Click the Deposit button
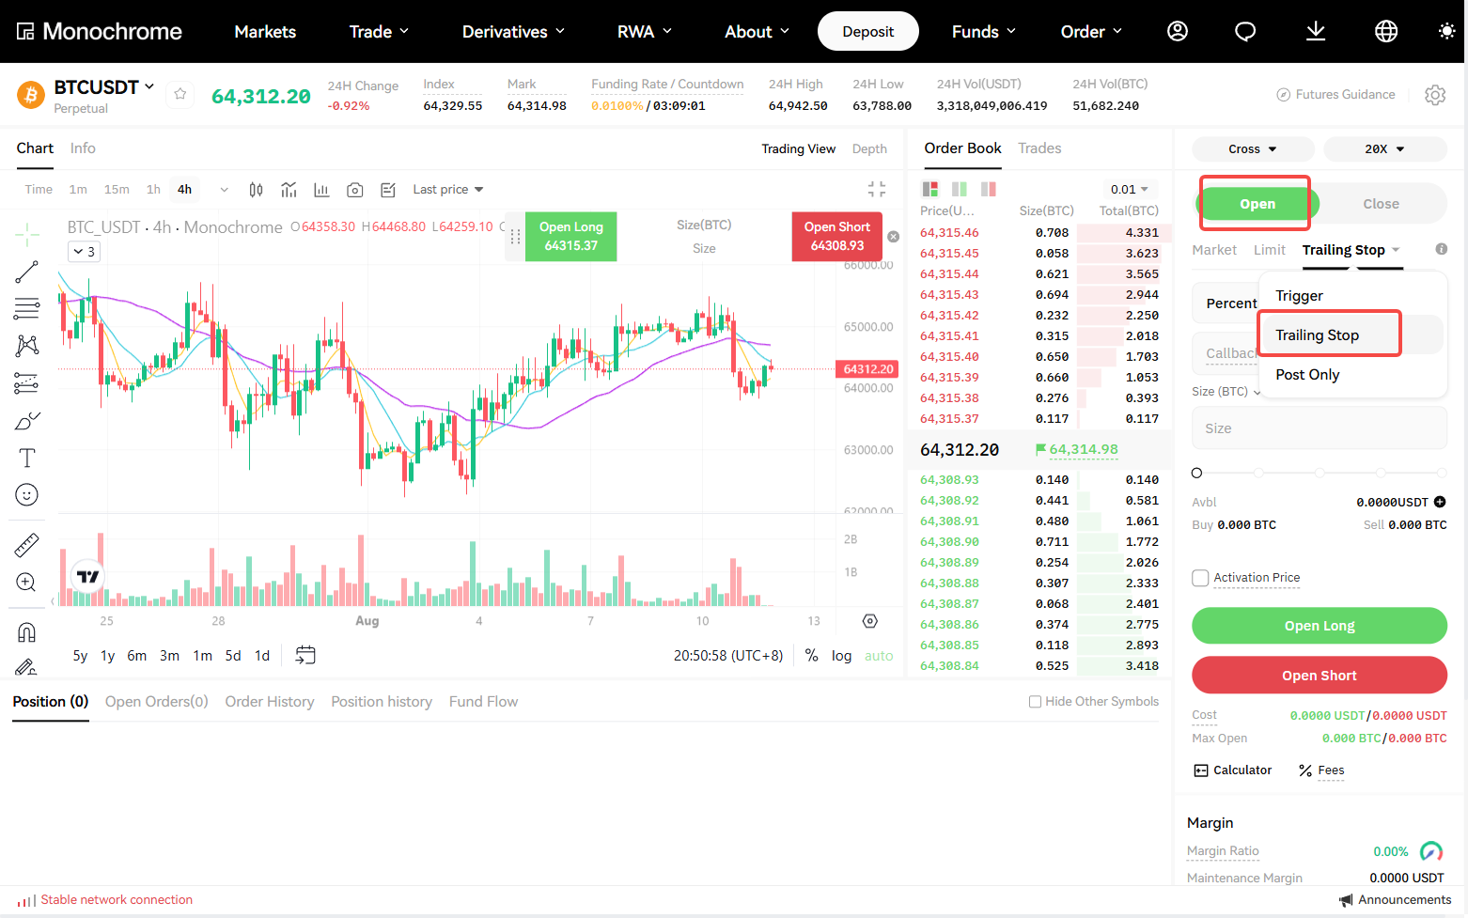The width and height of the screenshot is (1468, 918). pos(867,31)
